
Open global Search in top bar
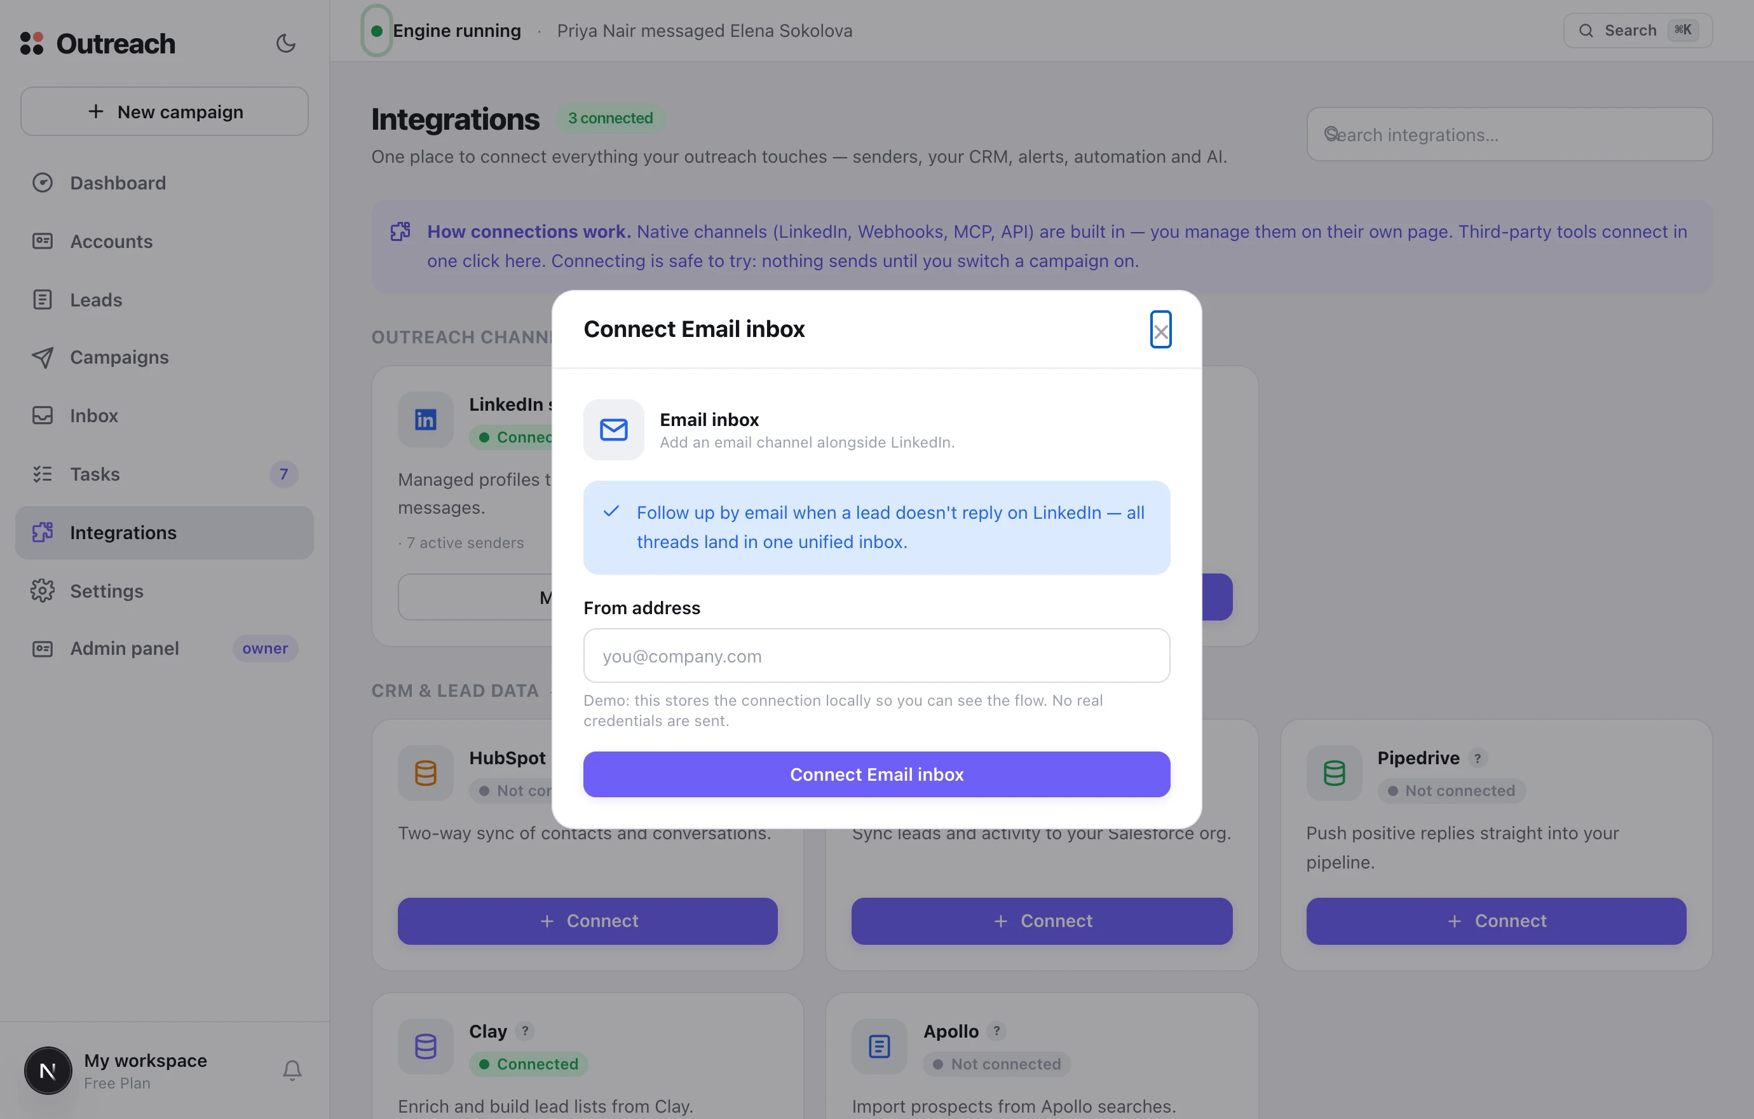click(x=1638, y=31)
